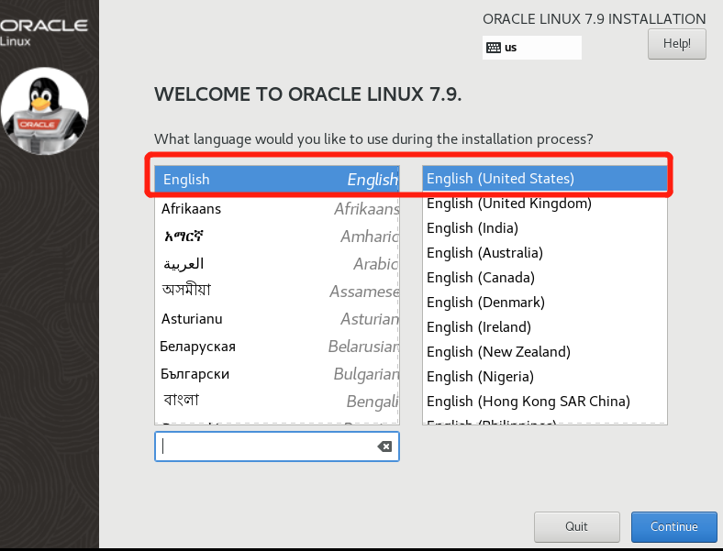
Task: Select English in the language list
Action: point(277,179)
